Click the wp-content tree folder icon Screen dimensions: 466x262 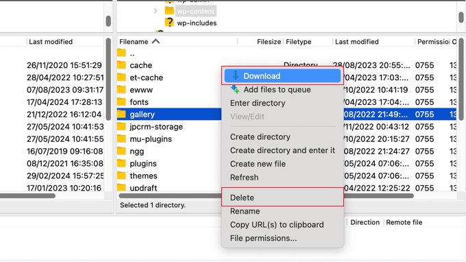click(169, 11)
